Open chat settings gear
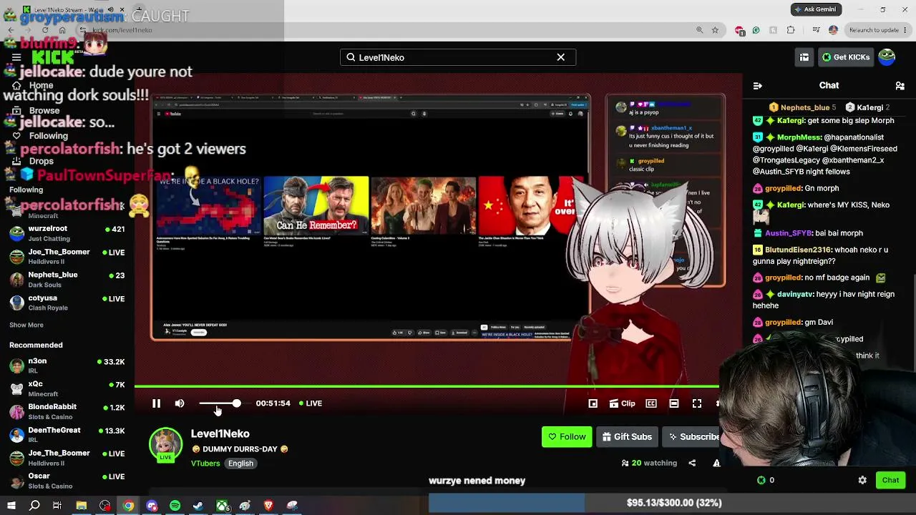Screen dimensions: 916x515 tap(862, 481)
